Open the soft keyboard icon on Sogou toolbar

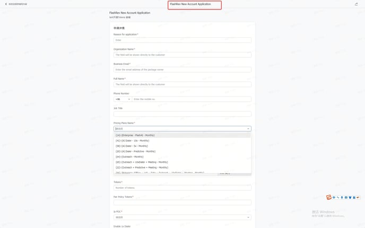pos(346,198)
